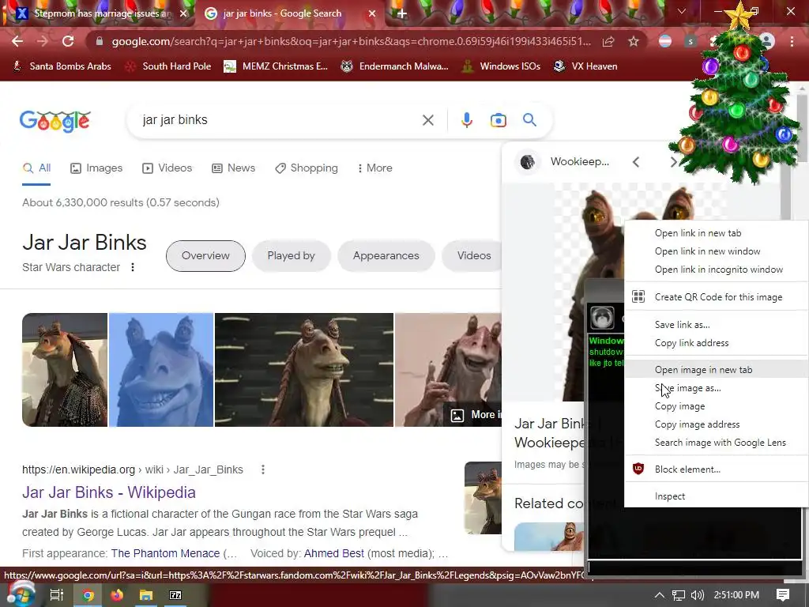Choose Block element in context menu
The image size is (809, 607).
(x=716, y=469)
